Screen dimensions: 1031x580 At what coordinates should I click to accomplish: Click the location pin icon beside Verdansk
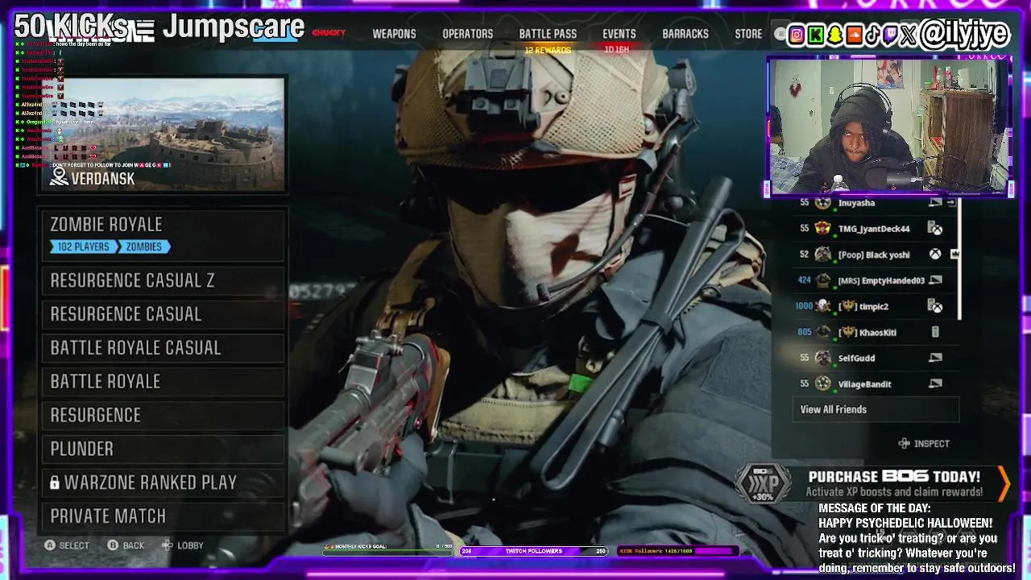click(x=59, y=176)
